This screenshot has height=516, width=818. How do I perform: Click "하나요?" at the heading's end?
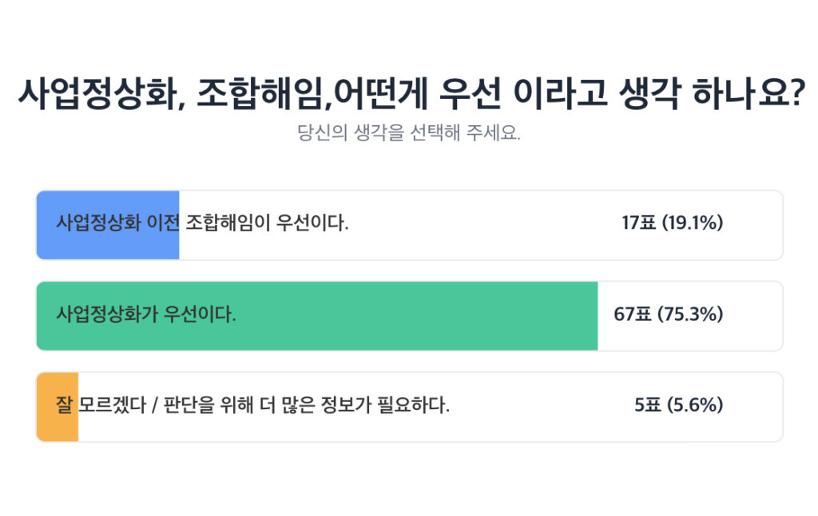click(x=748, y=97)
